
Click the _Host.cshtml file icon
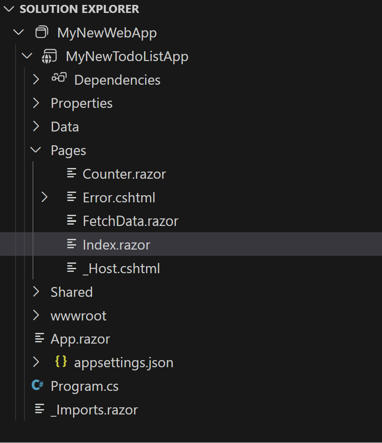pyautogui.click(x=71, y=268)
